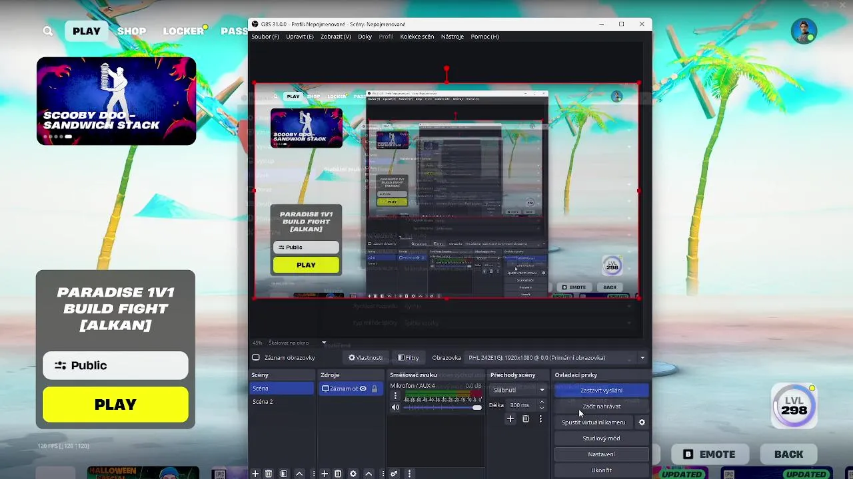Open source Filtry button
The width and height of the screenshot is (853, 479).
click(409, 358)
